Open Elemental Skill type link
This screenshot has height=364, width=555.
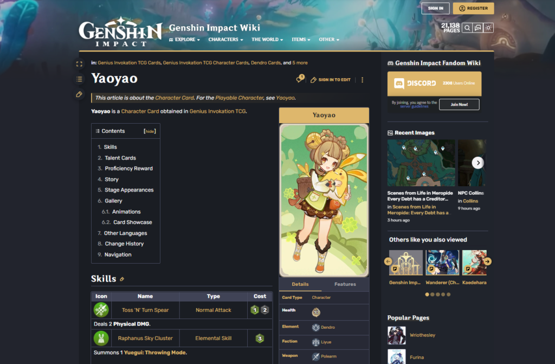(x=214, y=339)
